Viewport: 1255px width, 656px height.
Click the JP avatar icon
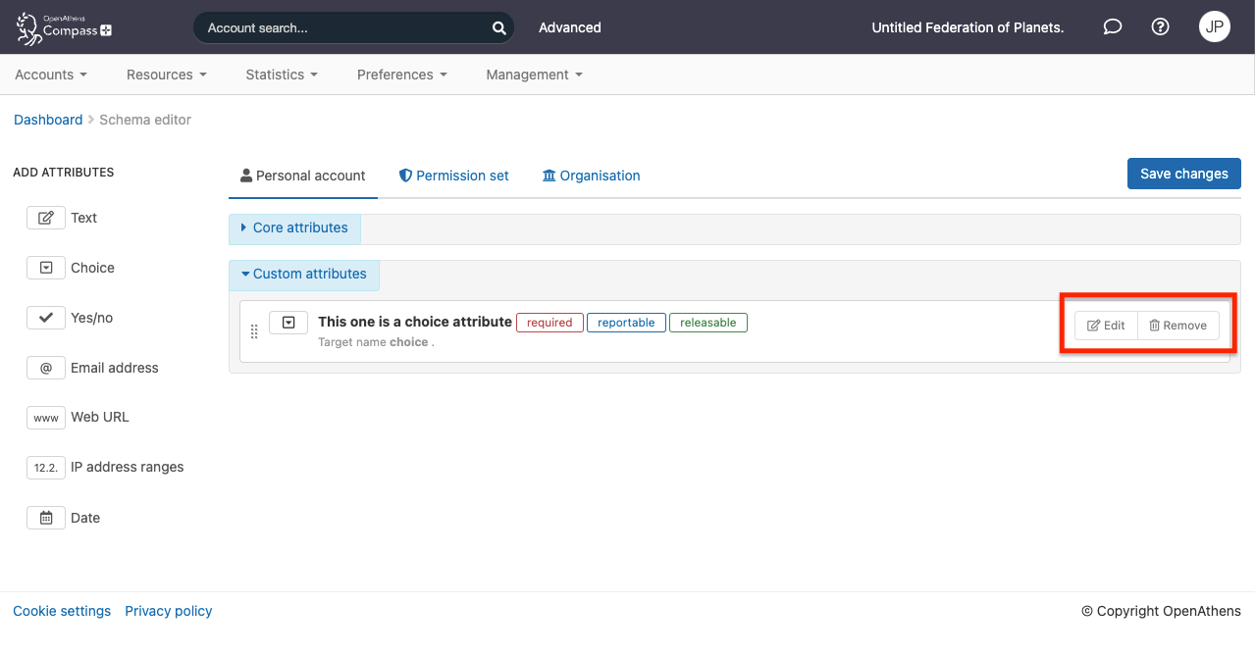pos(1214,26)
